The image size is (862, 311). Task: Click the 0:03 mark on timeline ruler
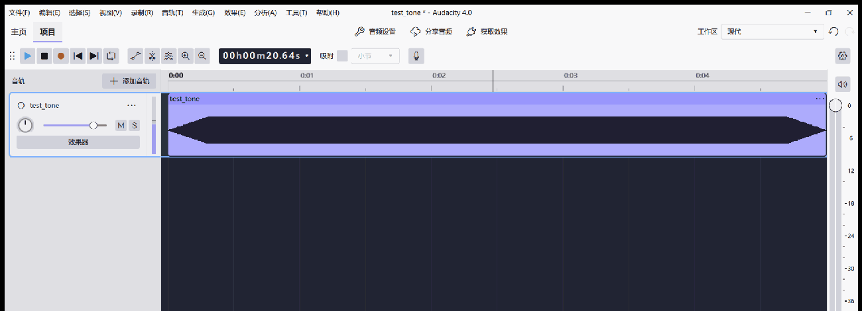click(570, 75)
